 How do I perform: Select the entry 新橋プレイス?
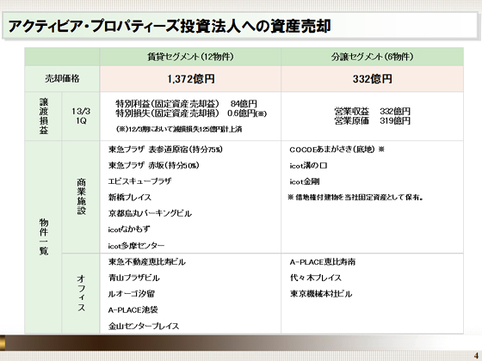[x=130, y=198]
